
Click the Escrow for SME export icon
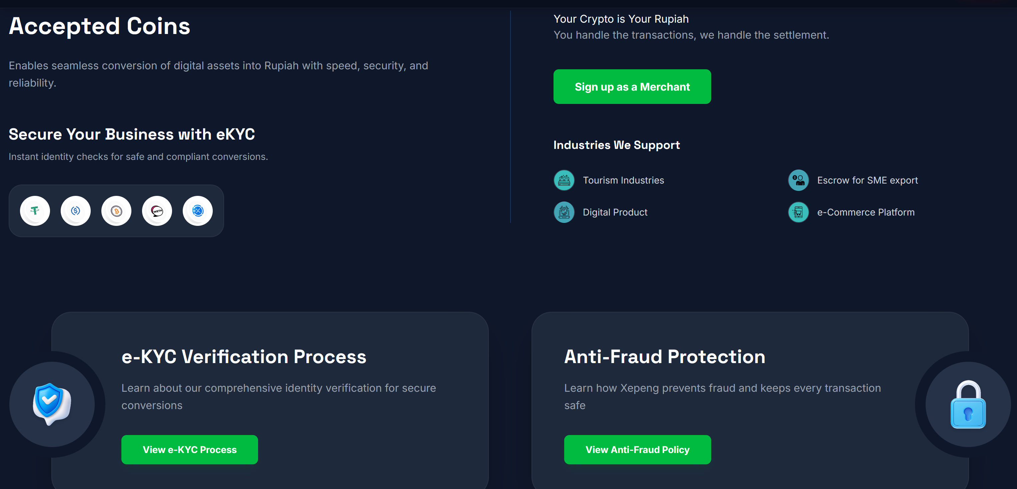pyautogui.click(x=798, y=180)
